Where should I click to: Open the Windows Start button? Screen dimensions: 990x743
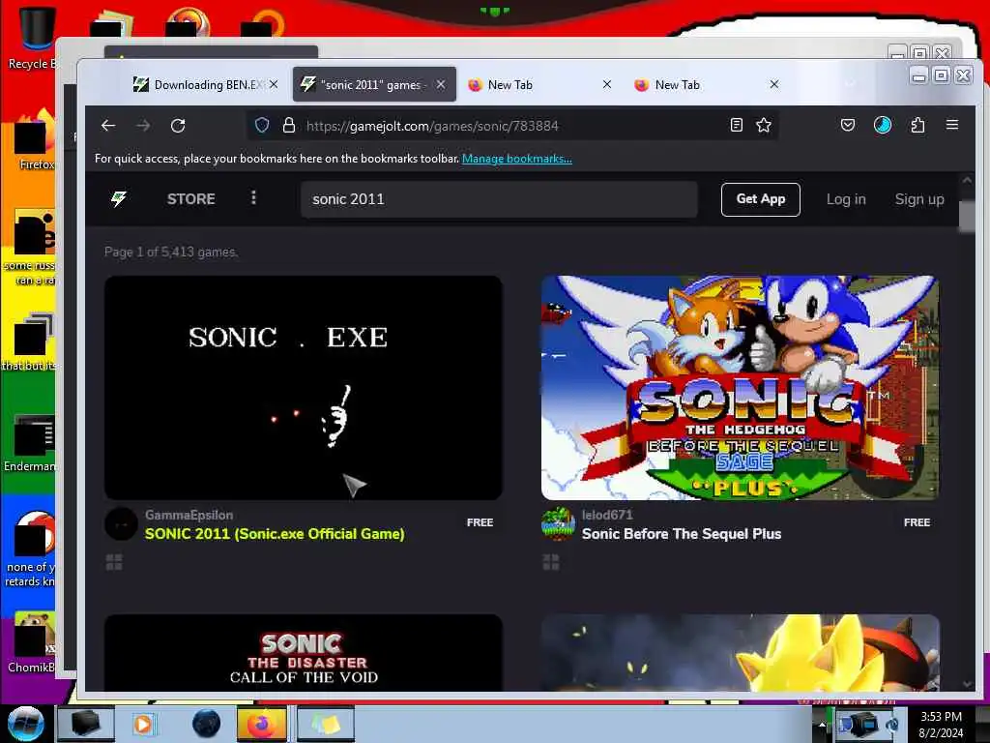click(25, 724)
